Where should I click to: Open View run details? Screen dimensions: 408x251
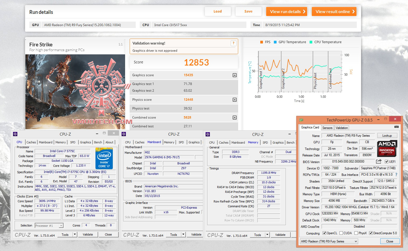(287, 11)
